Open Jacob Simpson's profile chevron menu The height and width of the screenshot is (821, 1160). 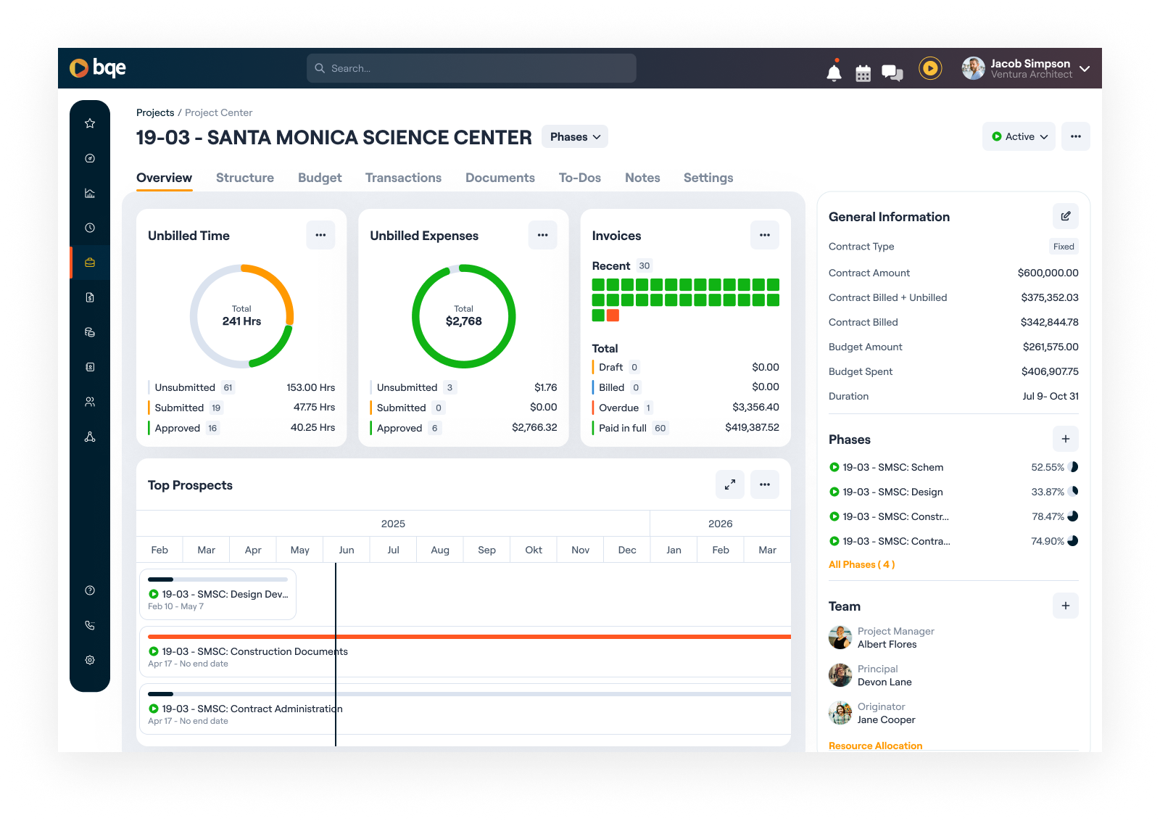pos(1085,68)
